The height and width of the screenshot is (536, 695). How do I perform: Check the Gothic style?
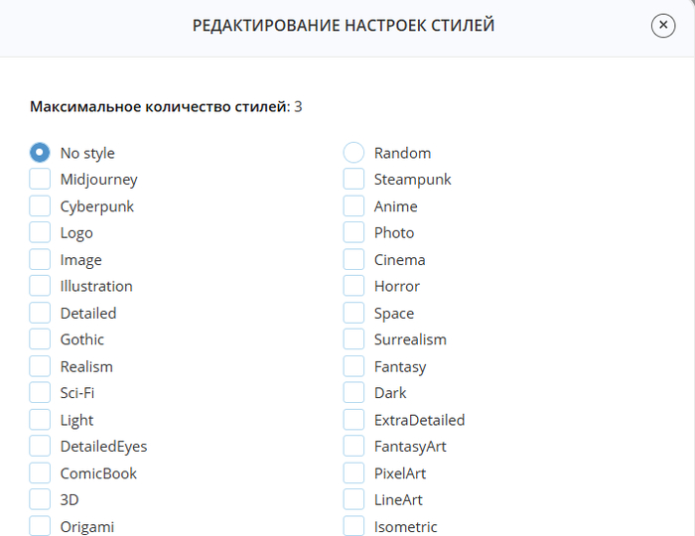pyautogui.click(x=40, y=339)
